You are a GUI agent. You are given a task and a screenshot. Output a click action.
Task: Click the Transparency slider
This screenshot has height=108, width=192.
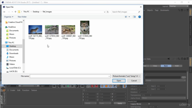tap(168, 95)
